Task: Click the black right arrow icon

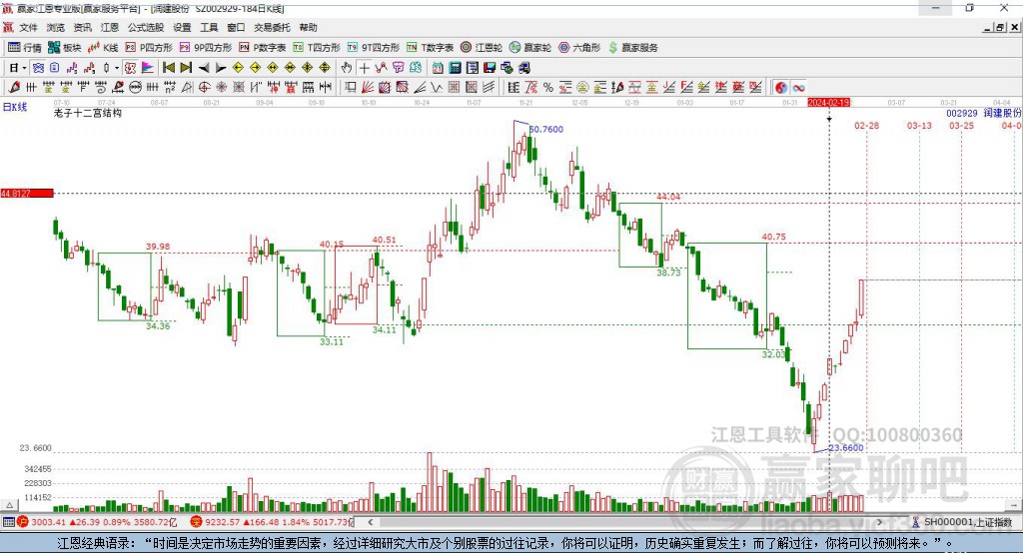Action: click(x=221, y=68)
